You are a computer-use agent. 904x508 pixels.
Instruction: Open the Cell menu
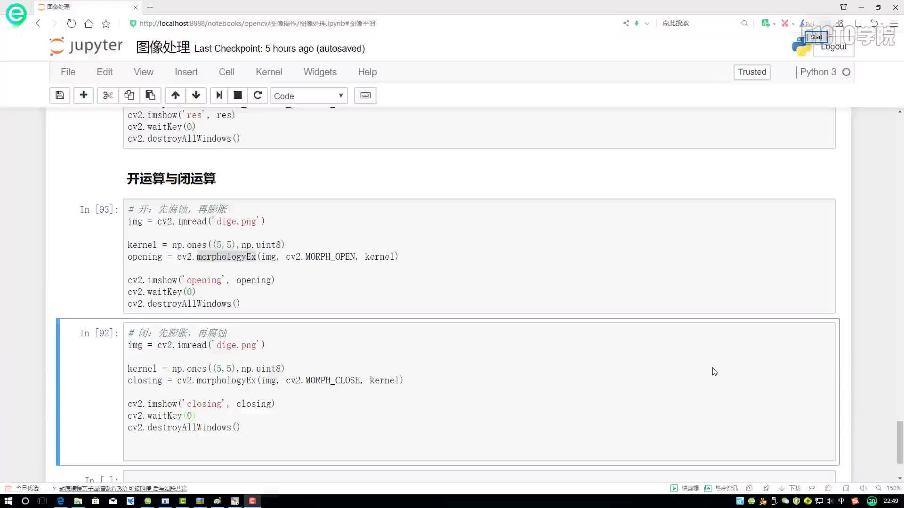(226, 72)
